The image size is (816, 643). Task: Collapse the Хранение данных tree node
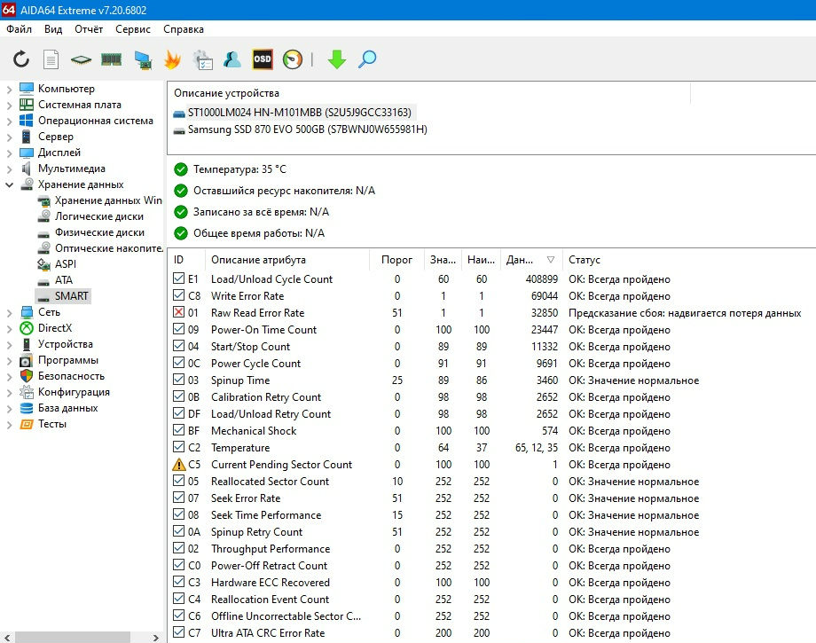[9, 184]
